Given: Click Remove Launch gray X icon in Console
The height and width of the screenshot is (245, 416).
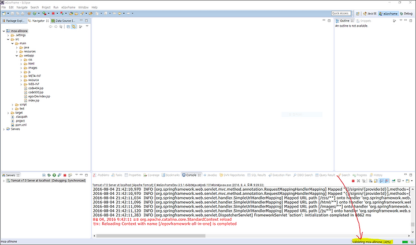Looking at the screenshot, I should pos(358,181).
